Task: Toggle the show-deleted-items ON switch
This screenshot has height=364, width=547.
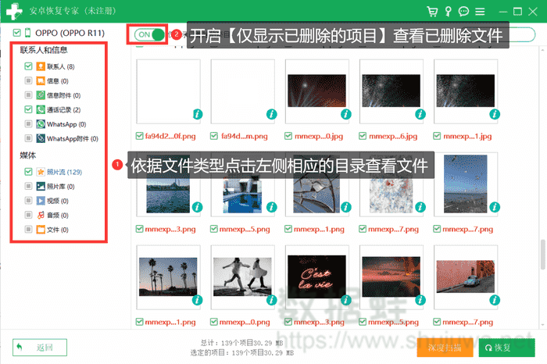Action: point(150,34)
